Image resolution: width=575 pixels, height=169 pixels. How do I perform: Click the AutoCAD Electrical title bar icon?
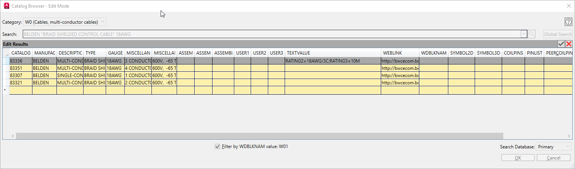pyautogui.click(x=6, y=6)
